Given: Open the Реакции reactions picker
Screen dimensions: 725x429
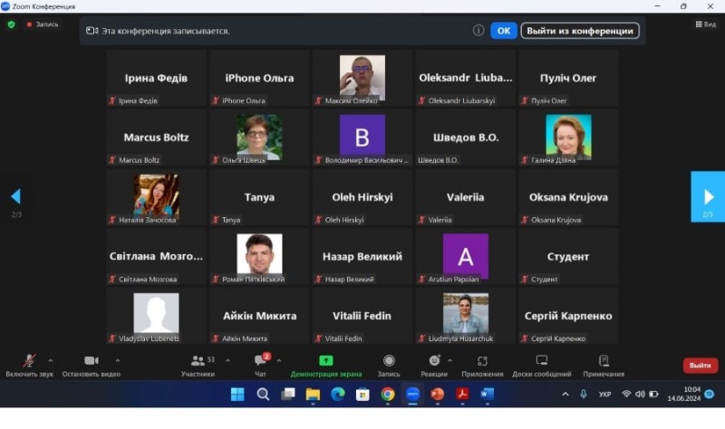Looking at the screenshot, I should pos(433,361).
